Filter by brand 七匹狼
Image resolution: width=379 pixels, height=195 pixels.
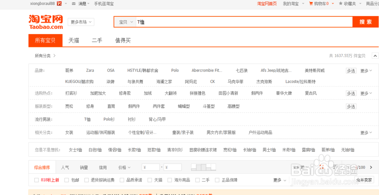pyautogui.click(x=242, y=71)
